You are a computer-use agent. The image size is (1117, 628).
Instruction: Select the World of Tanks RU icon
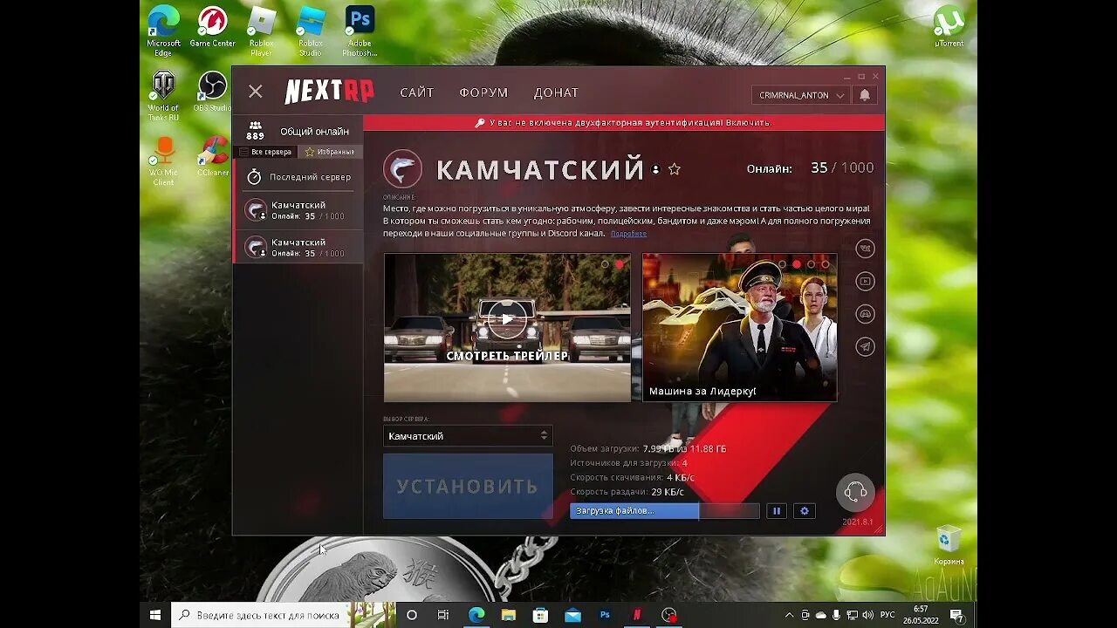tap(163, 96)
